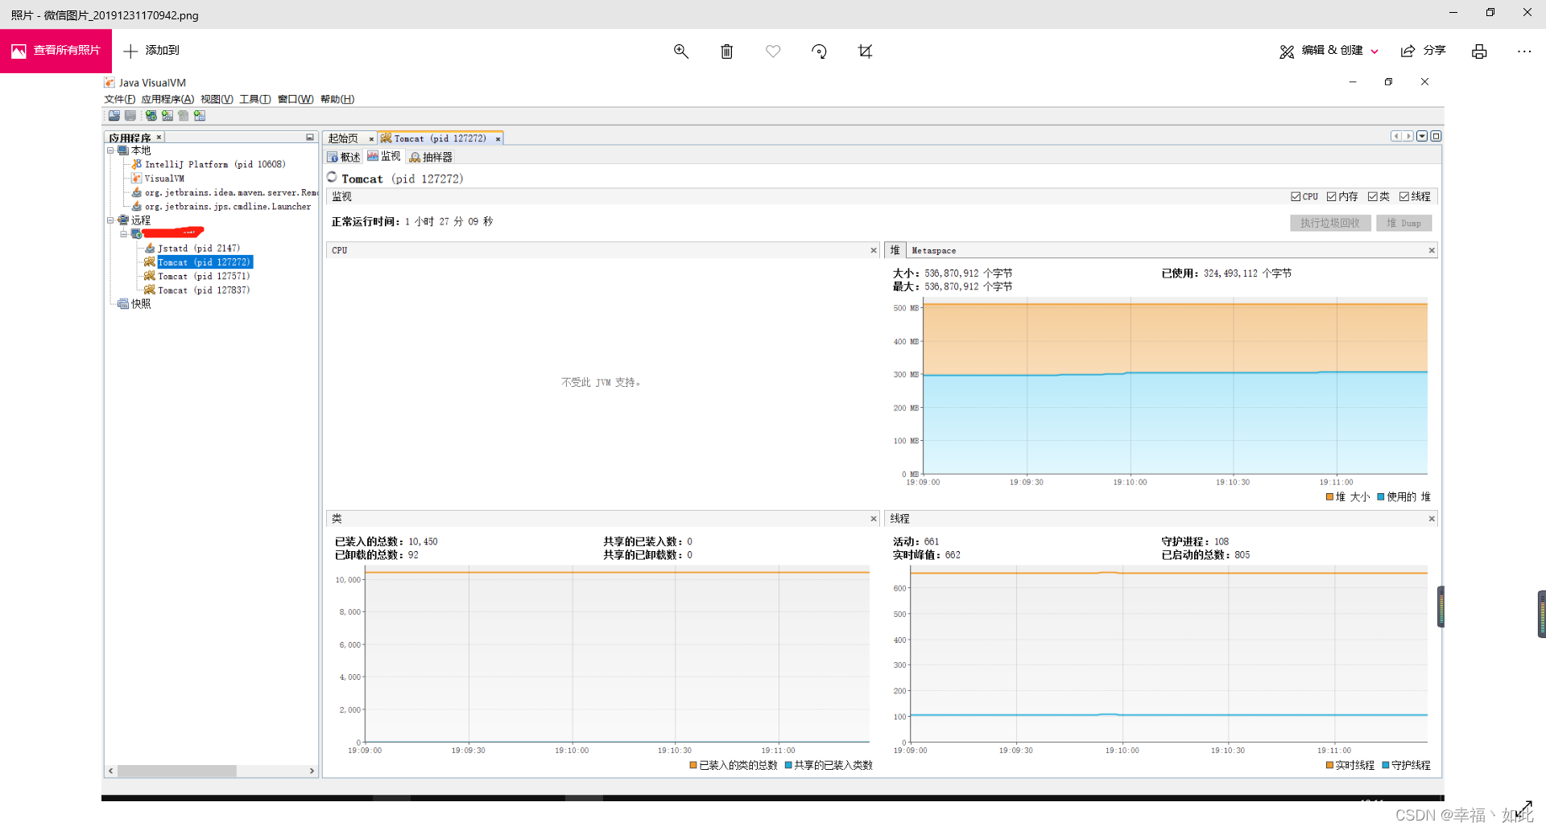Uncheck the 线程 checkbox
Image resolution: width=1546 pixels, height=831 pixels.
[x=1404, y=196]
